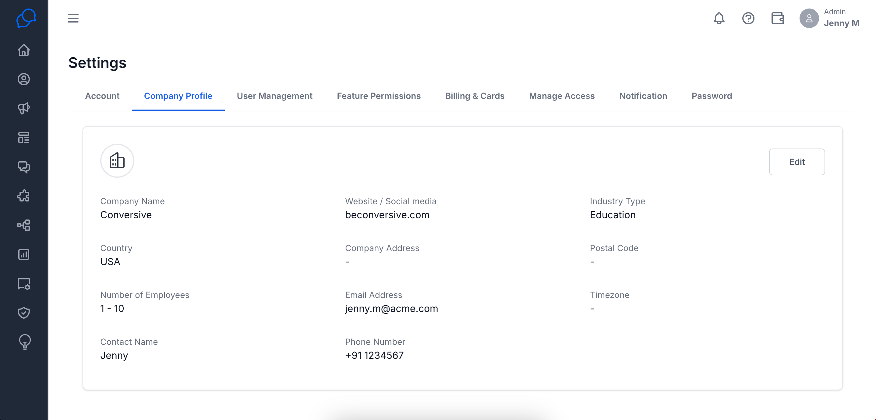Open the megaphone campaigns icon
Viewport: 876px width, 420px height.
coord(24,108)
